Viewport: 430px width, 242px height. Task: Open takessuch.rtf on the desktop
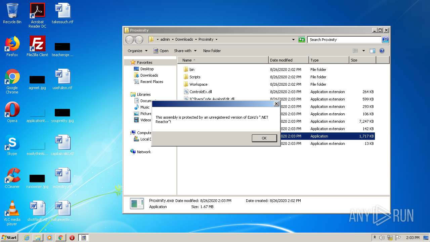point(62,13)
